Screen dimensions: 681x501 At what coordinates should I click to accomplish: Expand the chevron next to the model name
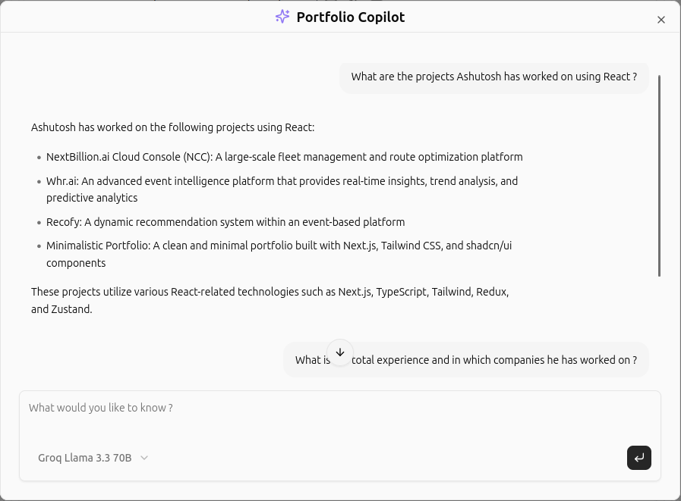click(x=144, y=458)
